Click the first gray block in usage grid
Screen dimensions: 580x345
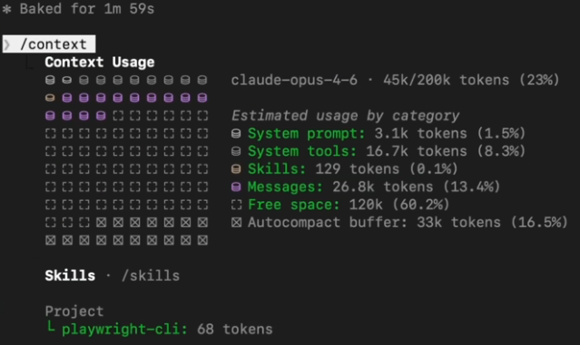(x=50, y=80)
